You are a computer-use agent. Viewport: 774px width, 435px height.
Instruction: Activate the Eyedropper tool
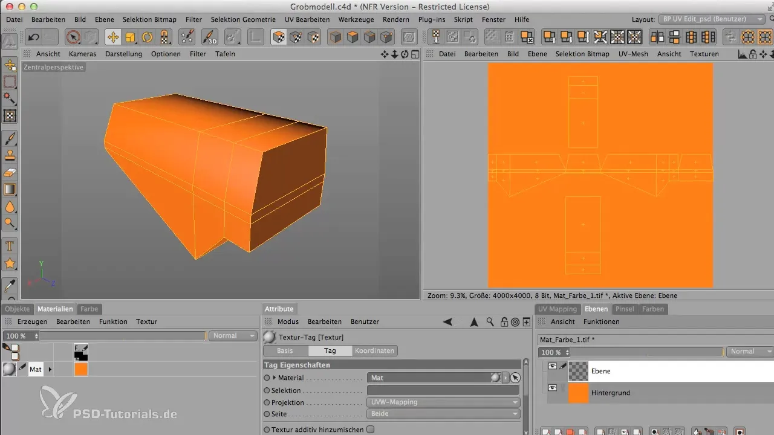pyautogui.click(x=10, y=285)
